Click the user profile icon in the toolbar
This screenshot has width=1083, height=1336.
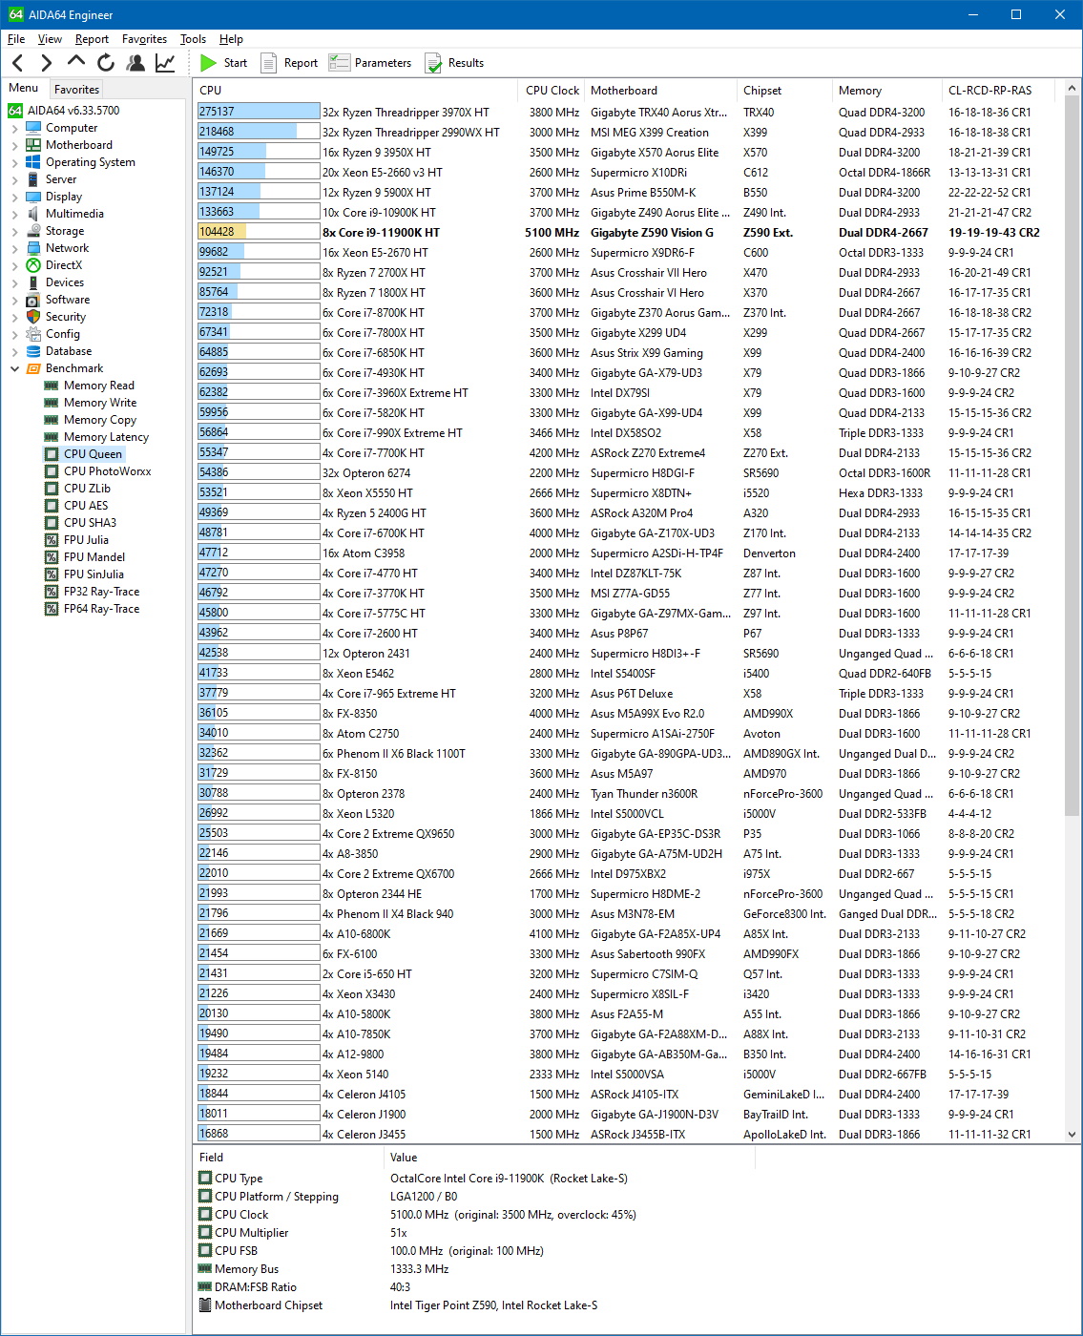[x=135, y=63]
